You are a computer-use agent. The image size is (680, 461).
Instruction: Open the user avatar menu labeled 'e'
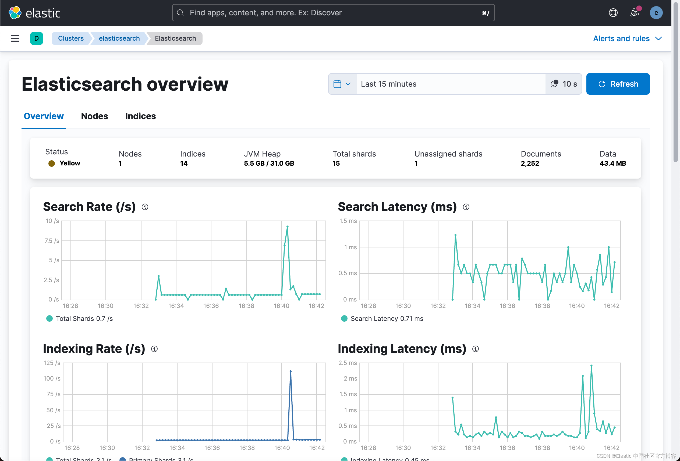[656, 13]
